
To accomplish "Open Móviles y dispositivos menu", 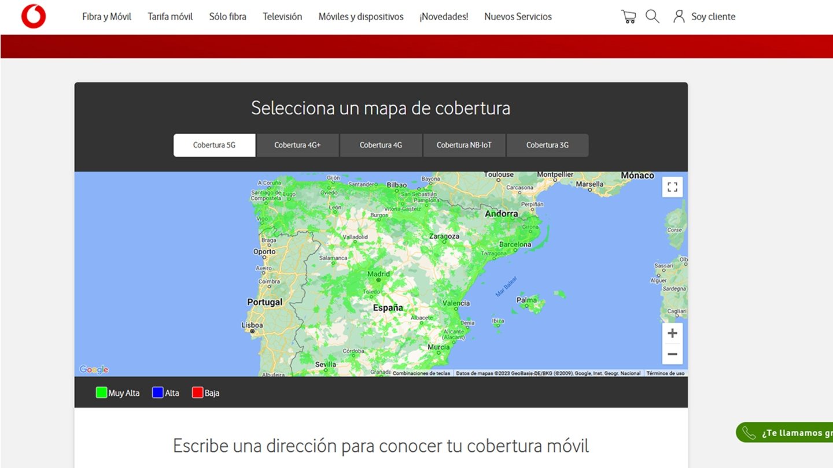I will click(361, 17).
